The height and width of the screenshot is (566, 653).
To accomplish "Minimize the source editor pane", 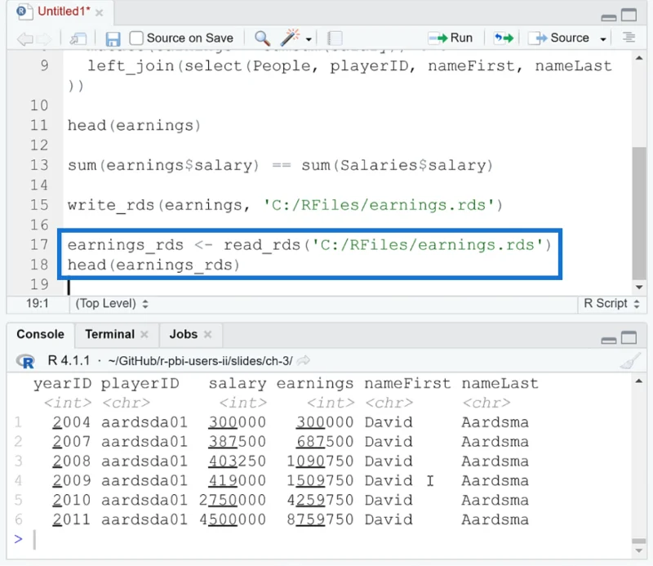I will point(608,17).
